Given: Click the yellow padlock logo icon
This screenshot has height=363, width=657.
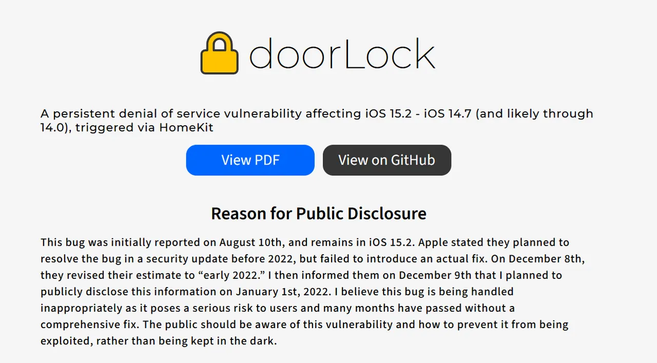Looking at the screenshot, I should coord(219,53).
